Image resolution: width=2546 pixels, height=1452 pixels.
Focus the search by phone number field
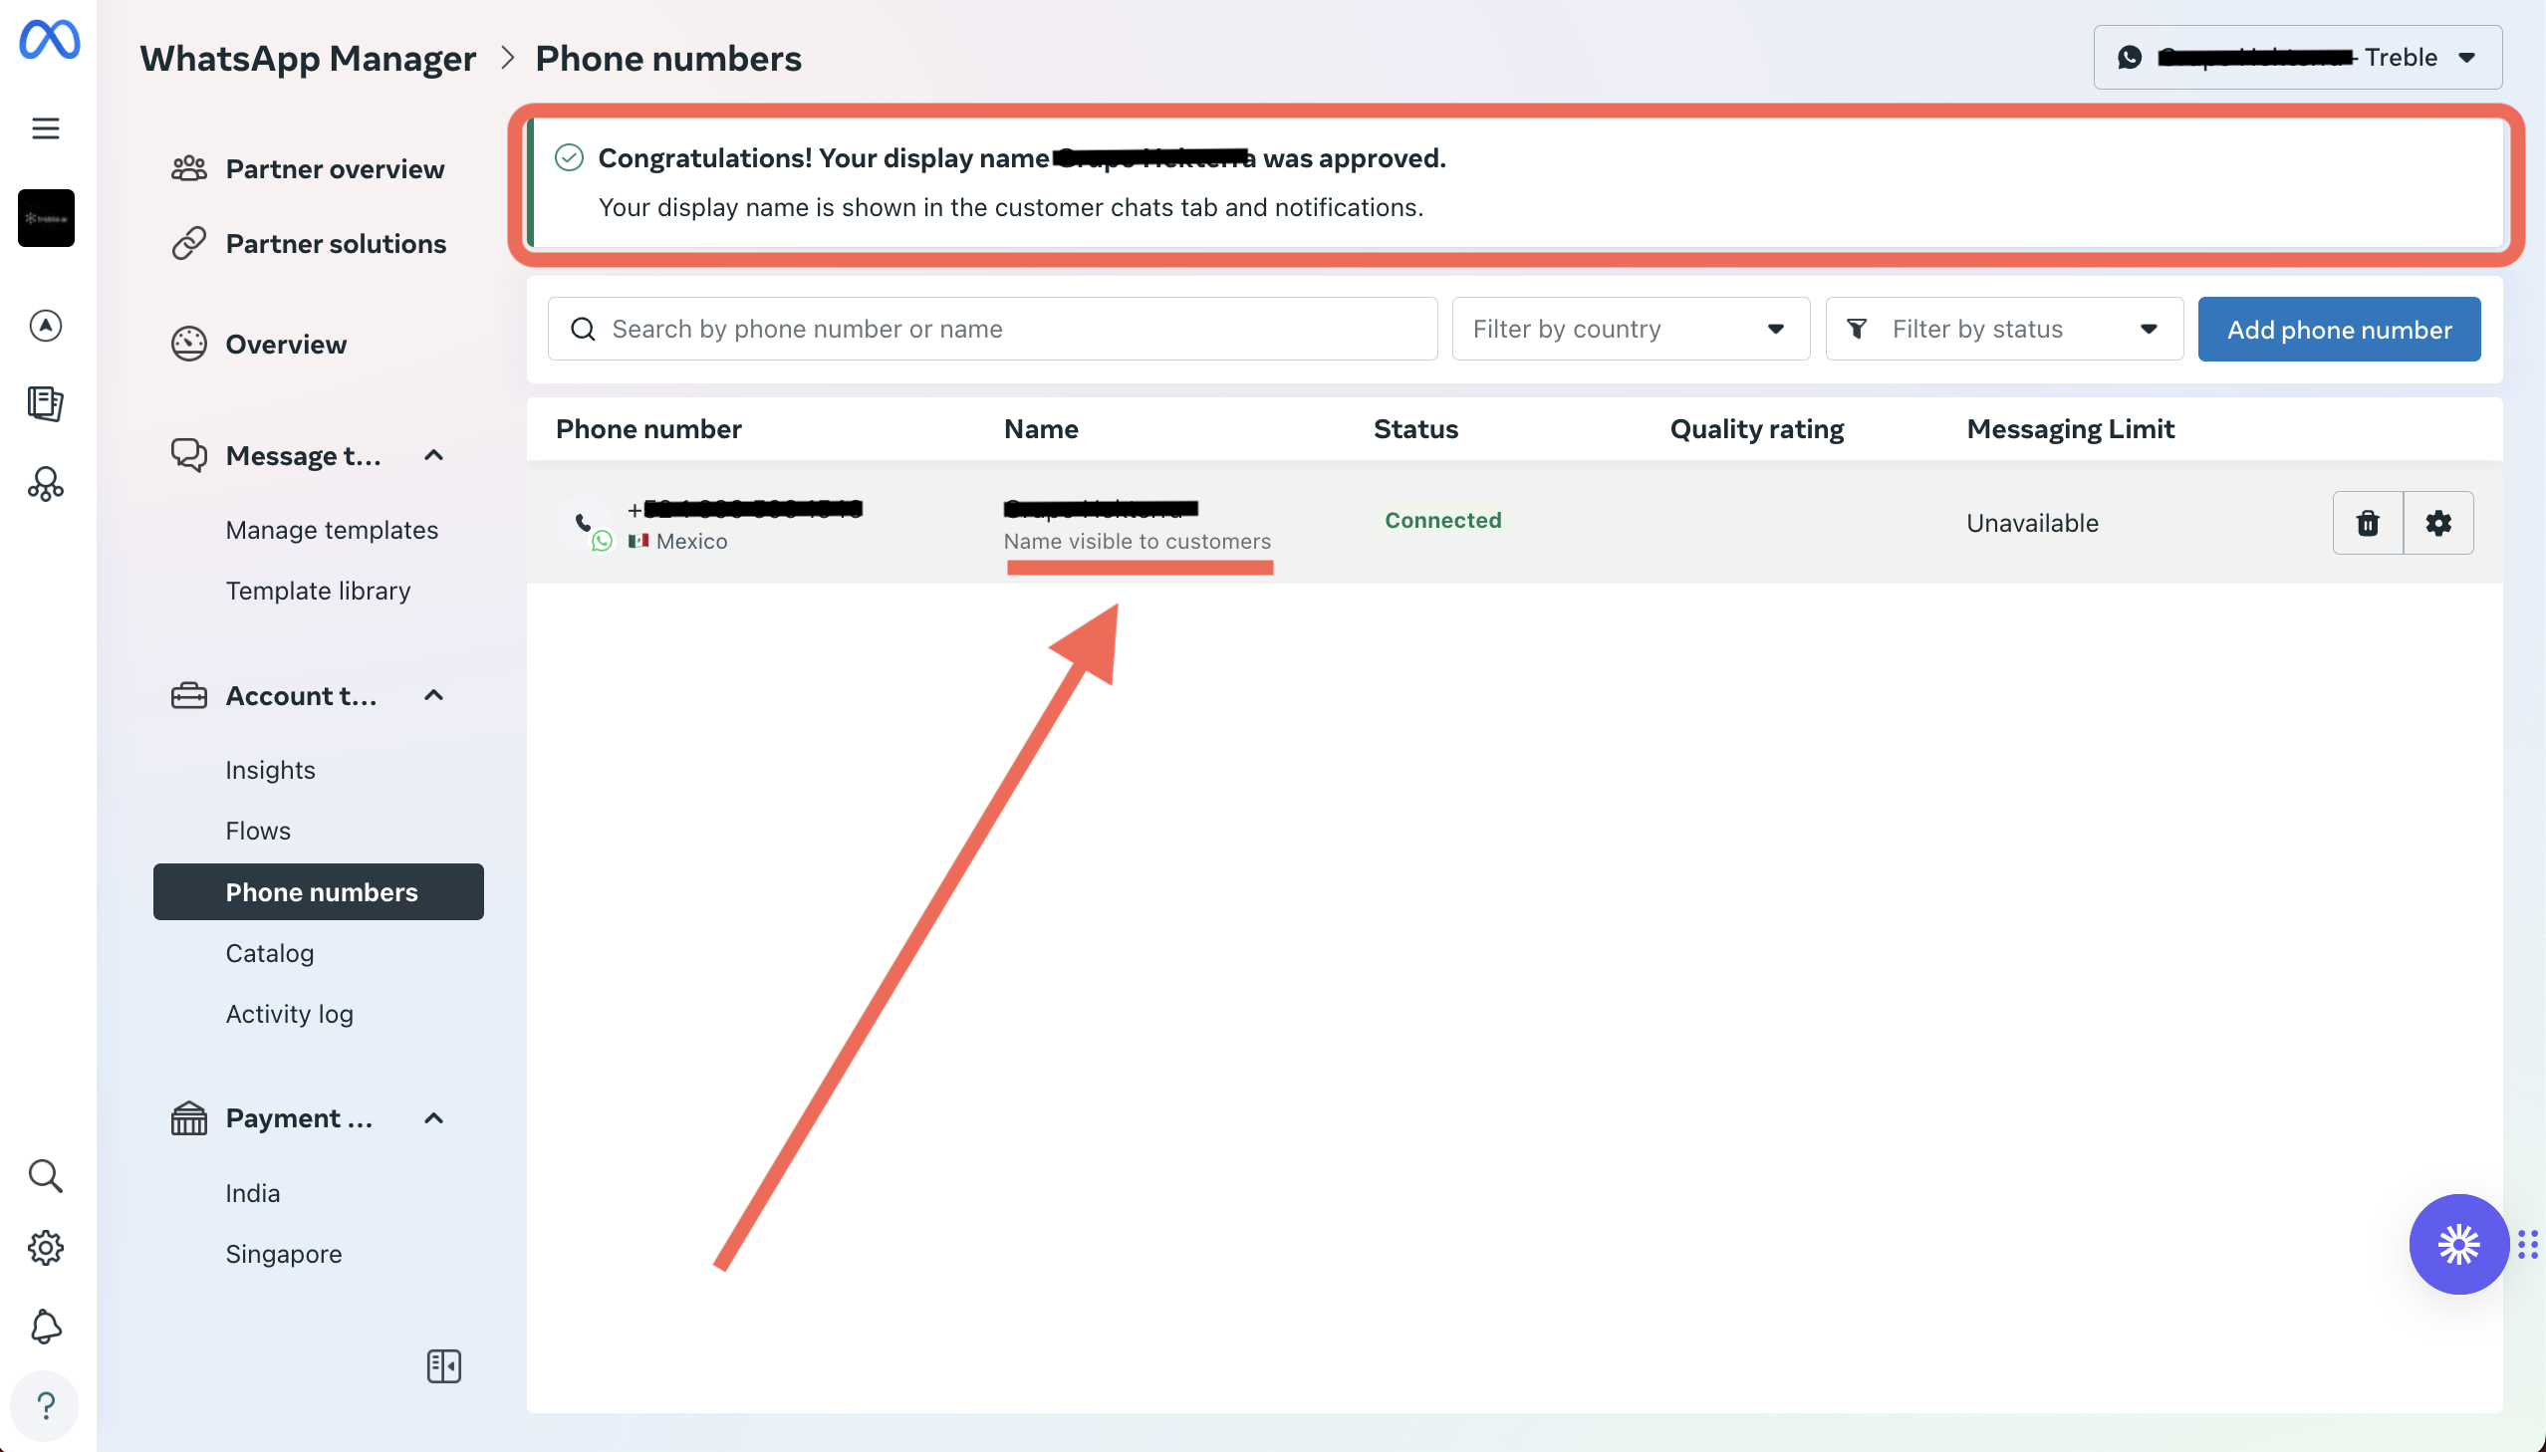pyautogui.click(x=992, y=329)
